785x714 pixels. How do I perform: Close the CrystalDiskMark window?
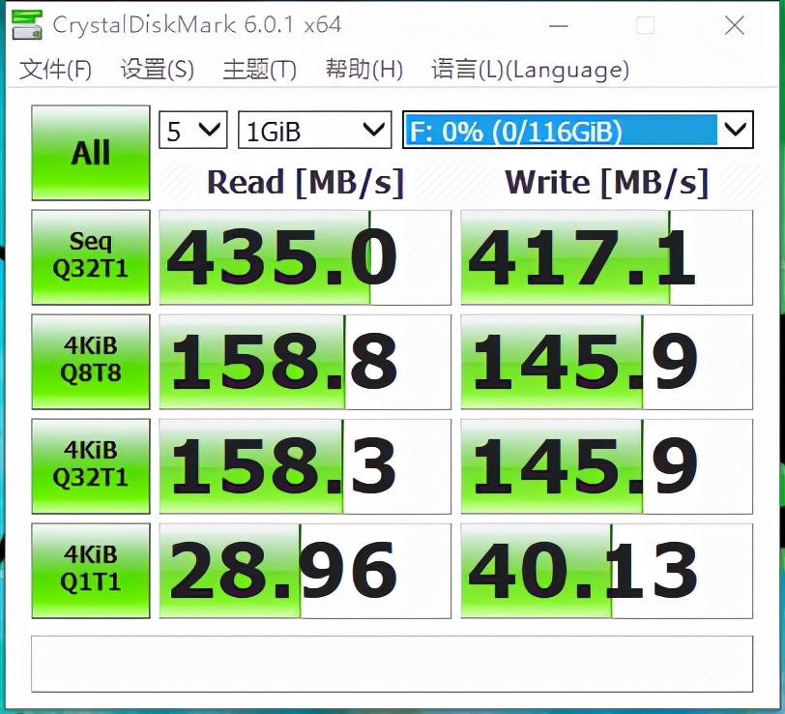pos(735,25)
